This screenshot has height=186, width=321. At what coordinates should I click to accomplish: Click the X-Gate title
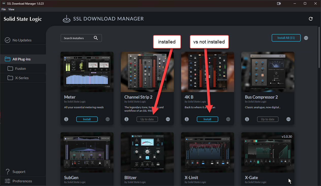pyautogui.click(x=251, y=178)
